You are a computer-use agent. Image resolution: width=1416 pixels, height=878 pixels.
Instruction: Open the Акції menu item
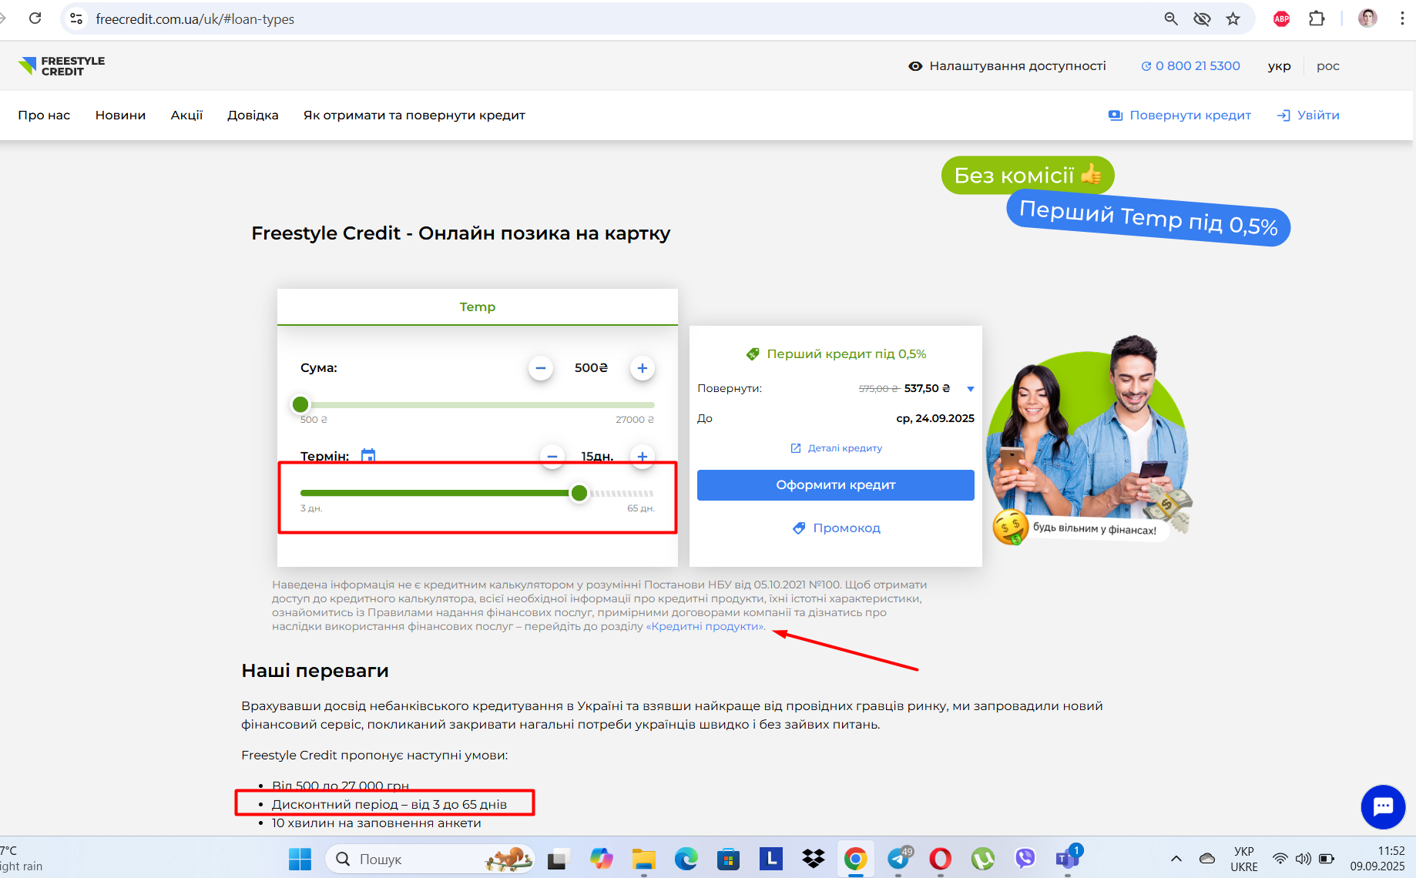click(x=186, y=115)
